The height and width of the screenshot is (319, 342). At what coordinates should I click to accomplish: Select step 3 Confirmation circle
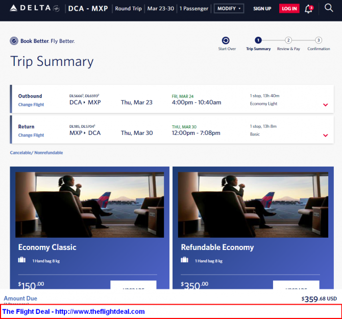point(319,40)
